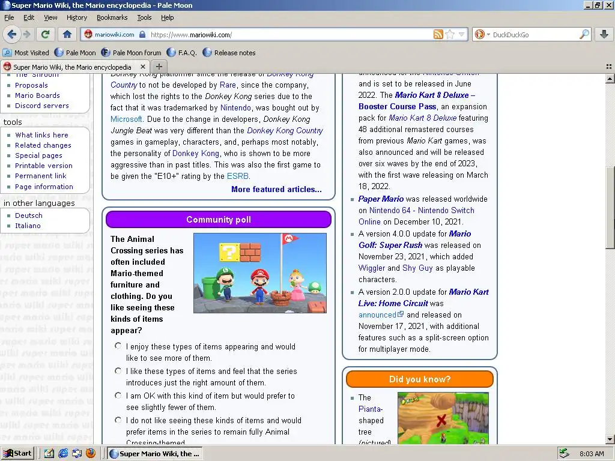
Task: Click the taskbar clock showing 8:03 AM
Action: click(x=592, y=454)
